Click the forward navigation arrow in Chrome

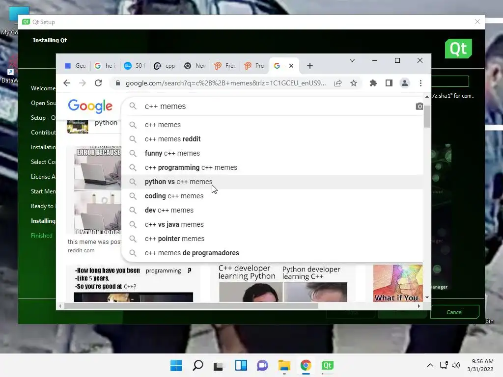point(83,83)
